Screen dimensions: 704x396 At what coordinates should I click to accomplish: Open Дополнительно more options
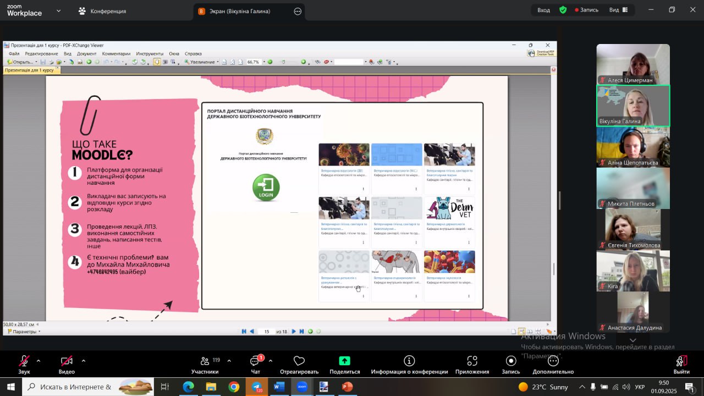click(553, 365)
